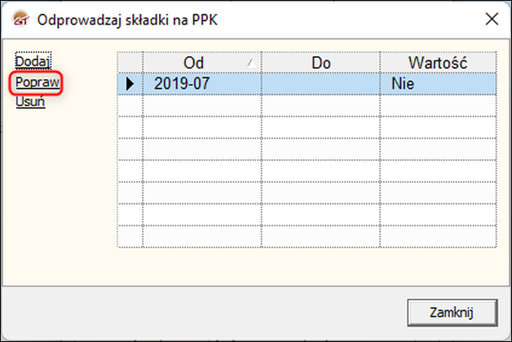Click the row header of the second row
512x342 pixels.
click(130, 105)
